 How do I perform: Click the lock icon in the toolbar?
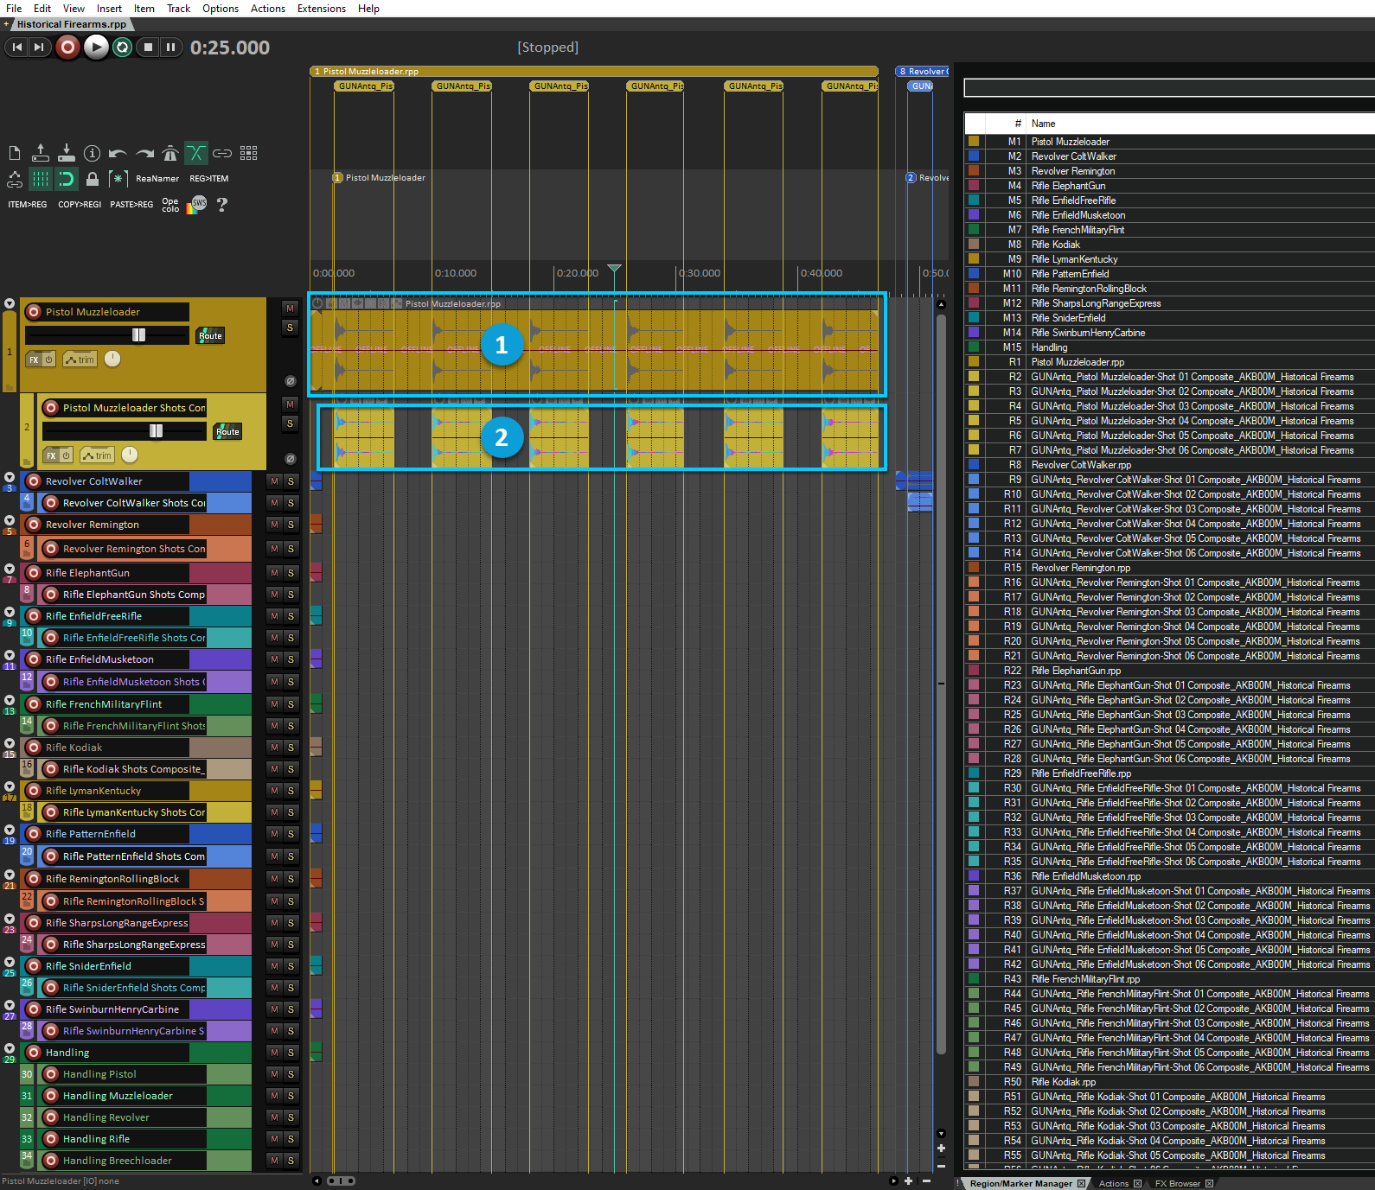point(92,179)
